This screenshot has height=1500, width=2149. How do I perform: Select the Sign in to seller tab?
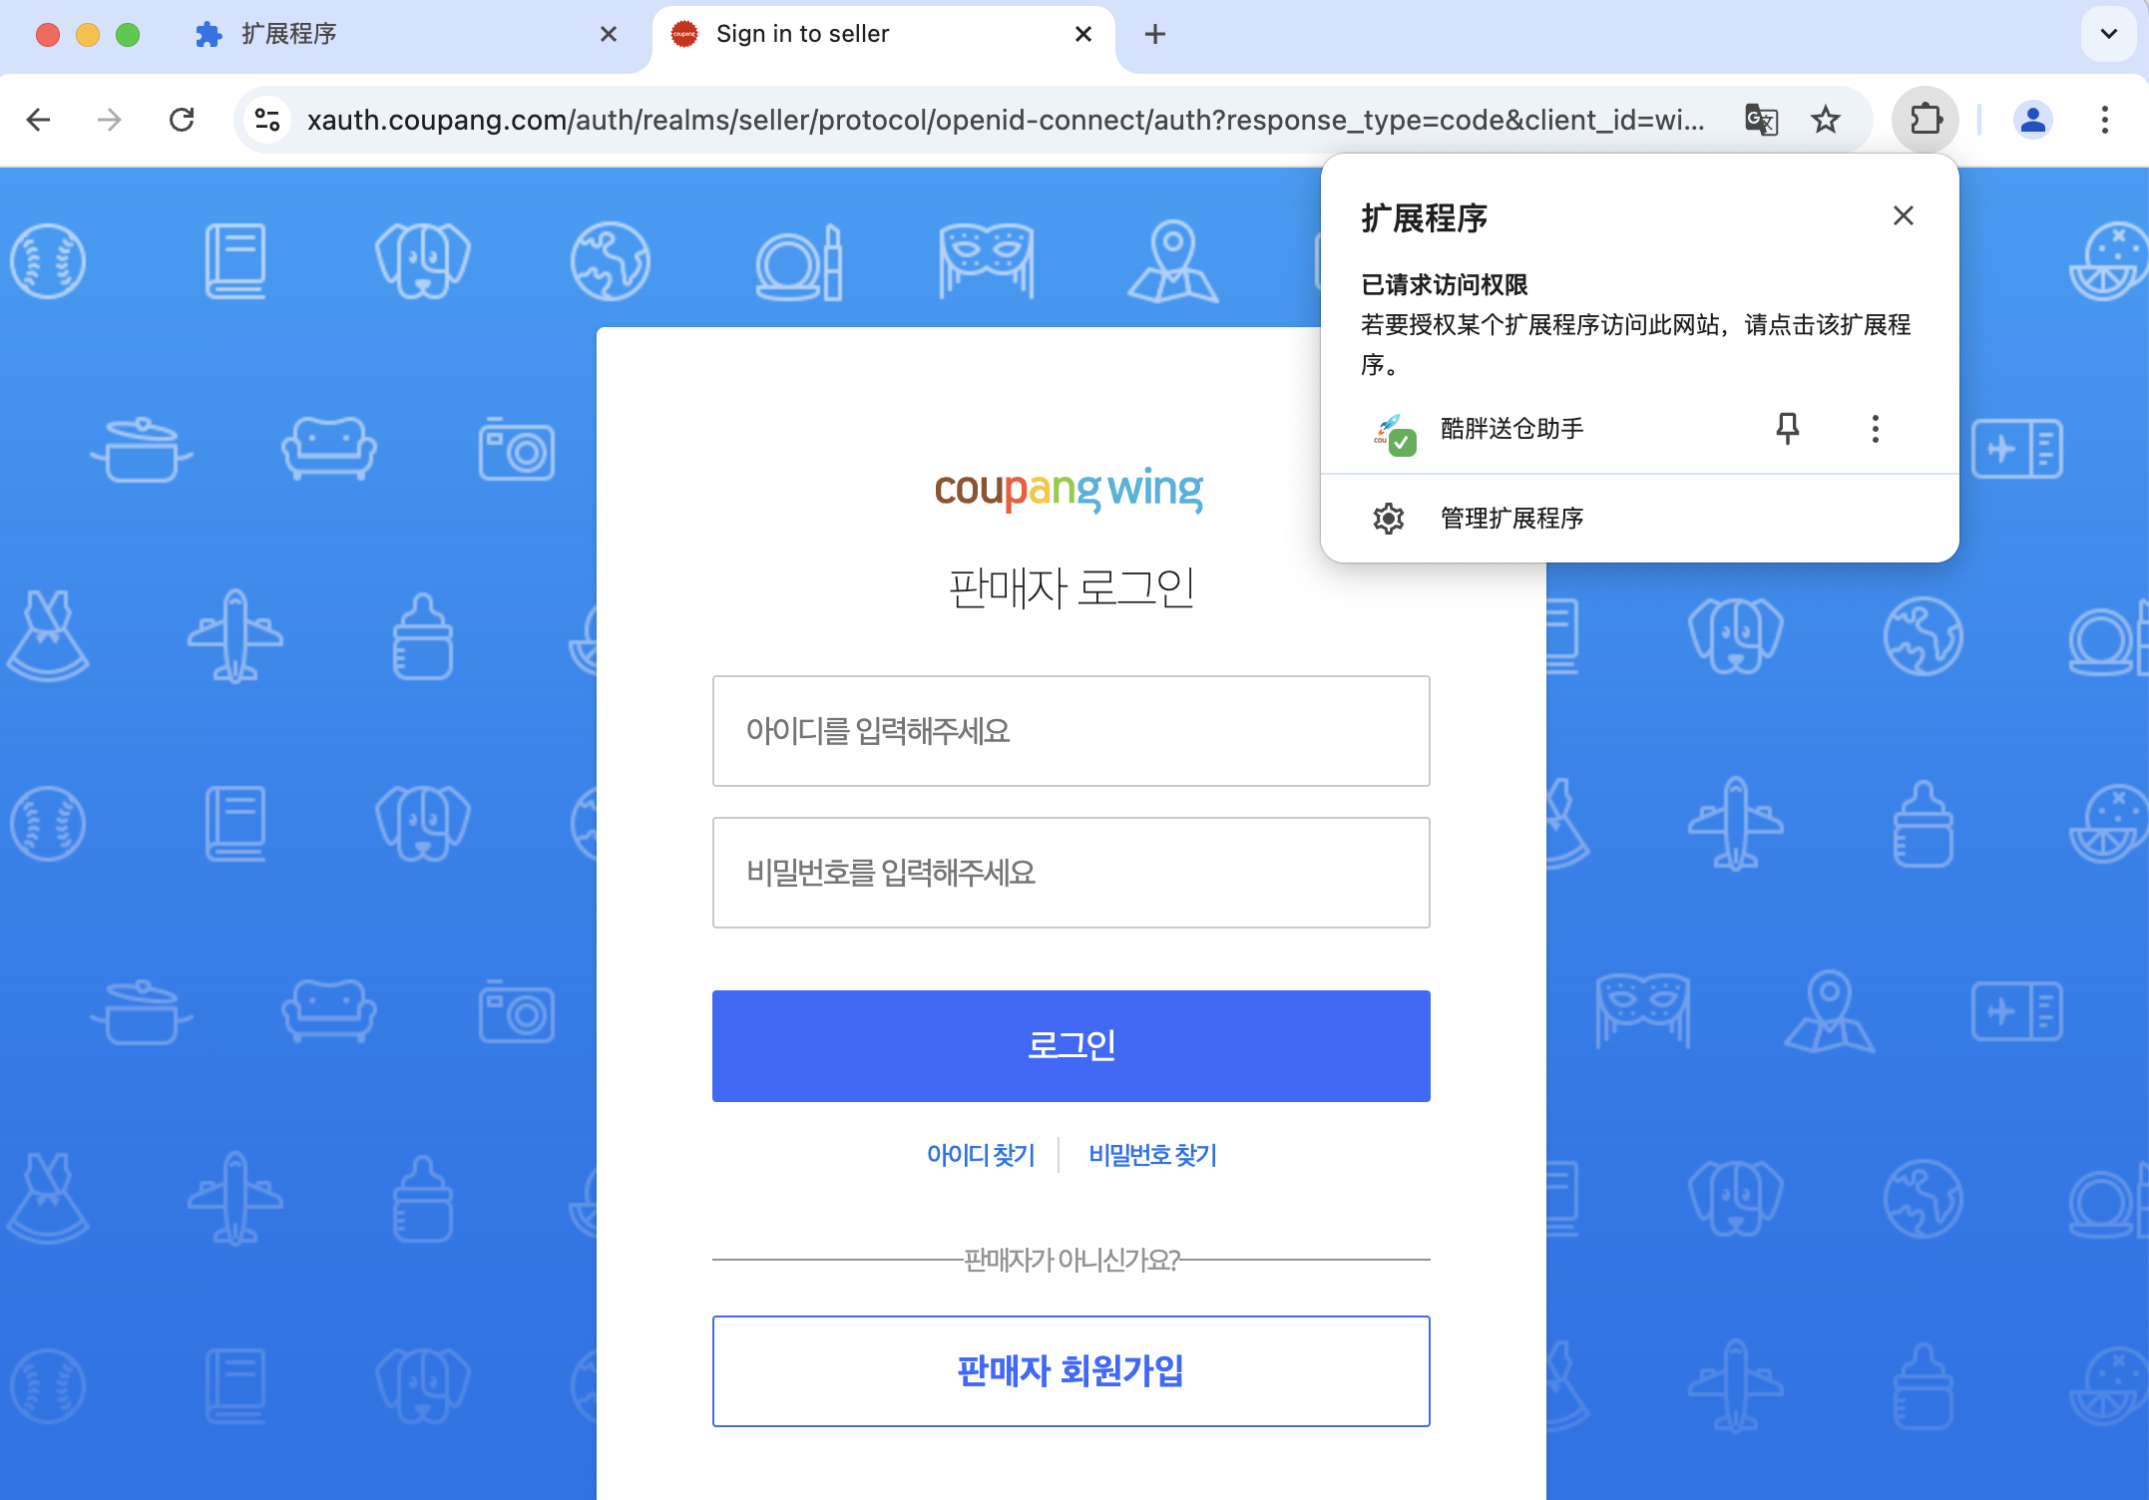click(802, 34)
